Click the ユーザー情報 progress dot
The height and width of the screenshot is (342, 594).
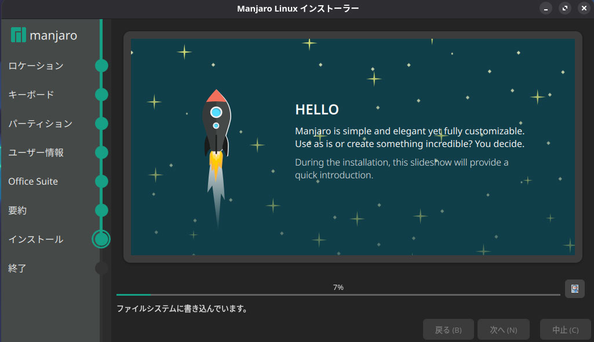tap(101, 152)
